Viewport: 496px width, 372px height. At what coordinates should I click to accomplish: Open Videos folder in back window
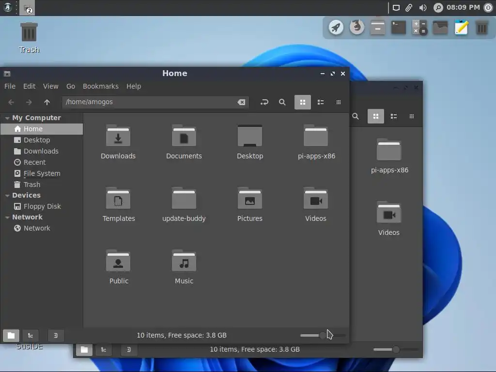389,213
